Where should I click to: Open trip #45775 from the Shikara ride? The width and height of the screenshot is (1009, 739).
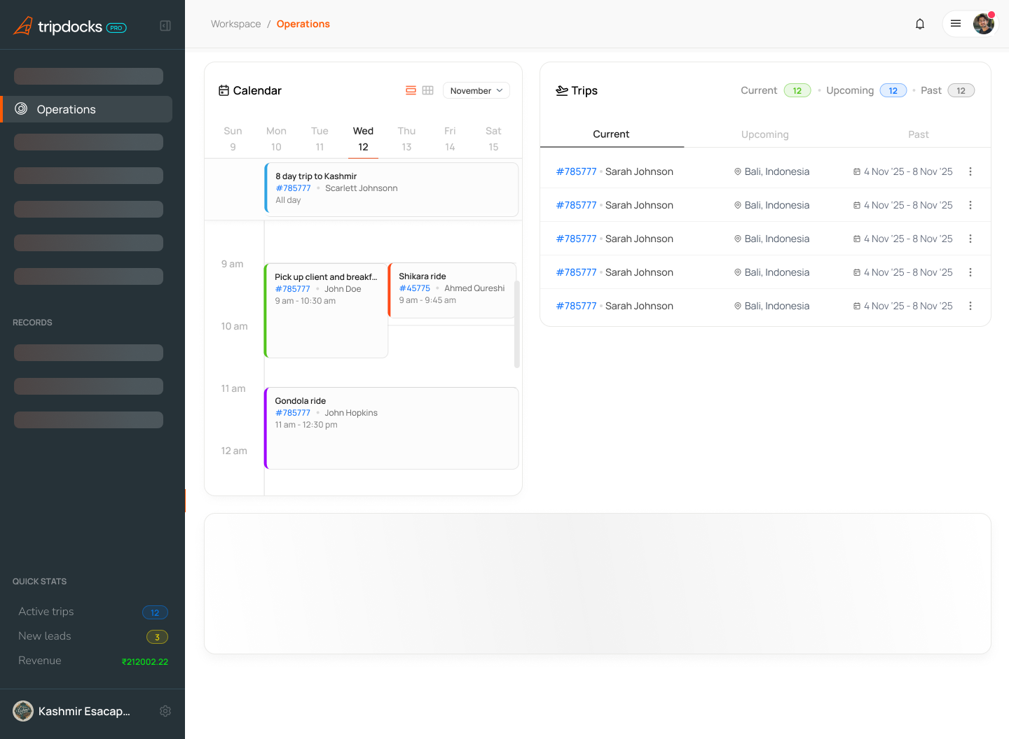[x=415, y=288]
